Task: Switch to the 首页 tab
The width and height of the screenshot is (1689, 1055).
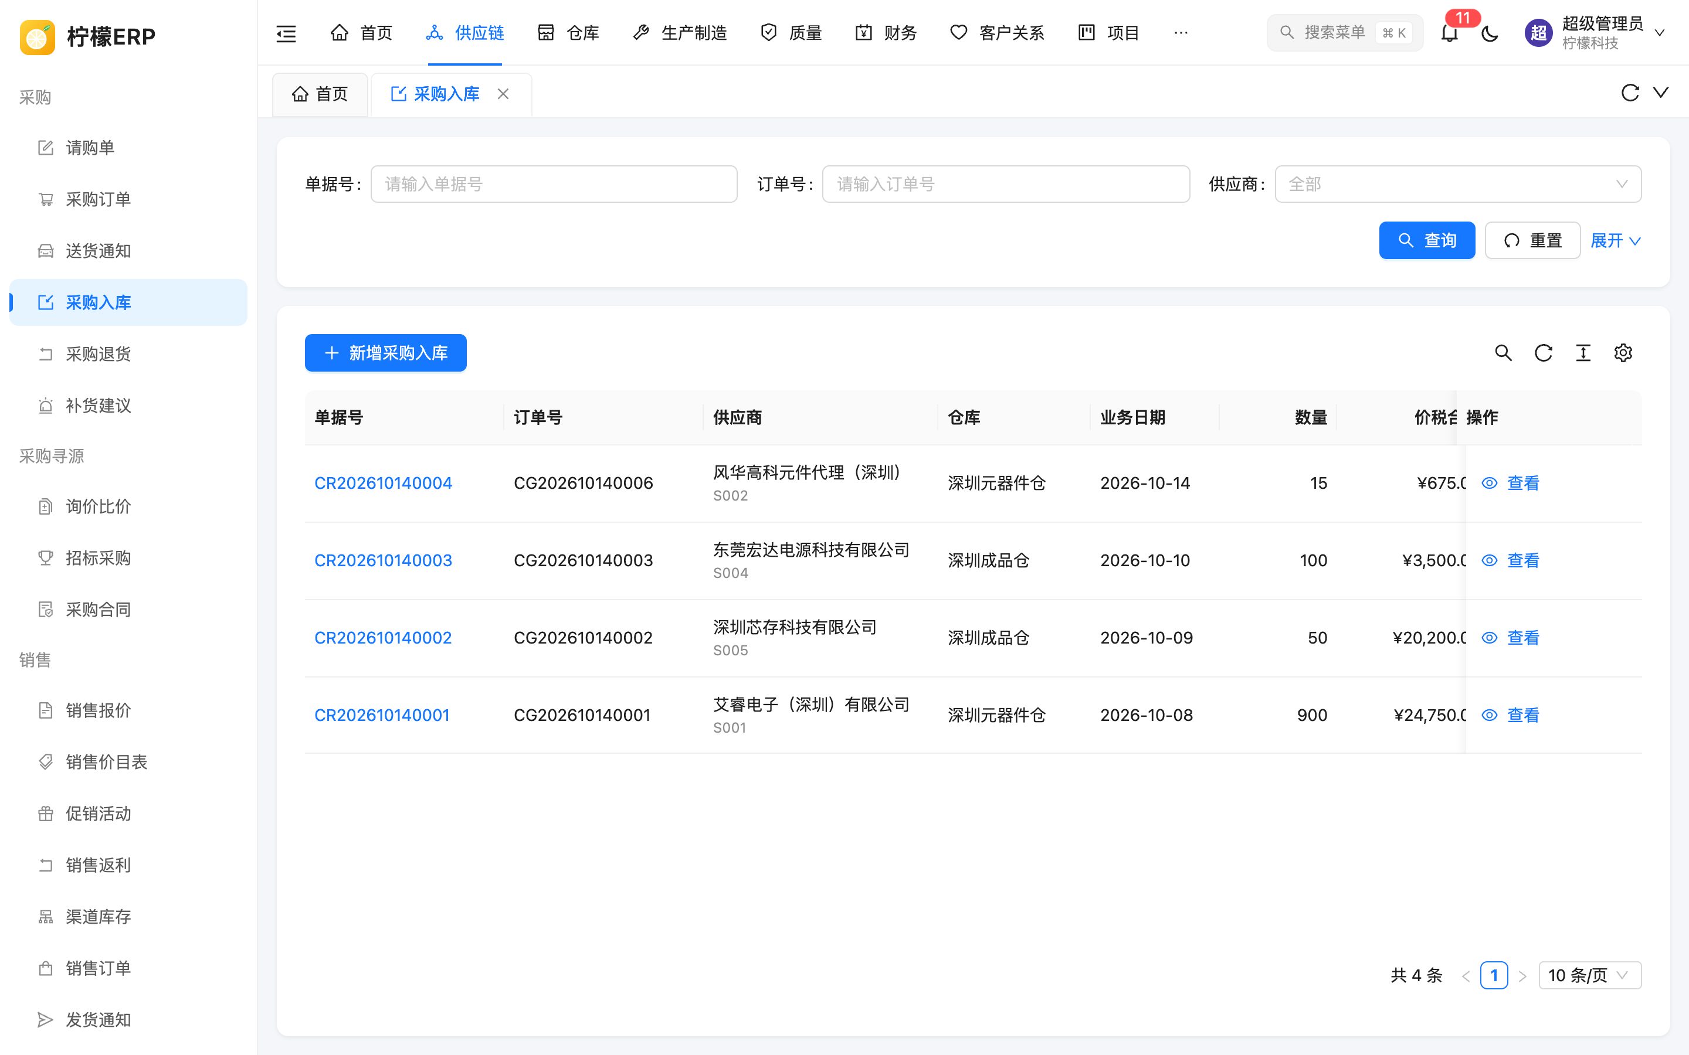Action: 320,94
